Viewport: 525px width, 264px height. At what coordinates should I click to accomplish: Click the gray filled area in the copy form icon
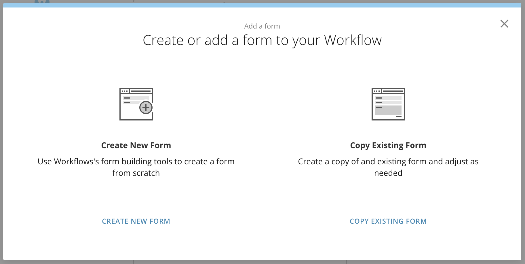388,110
